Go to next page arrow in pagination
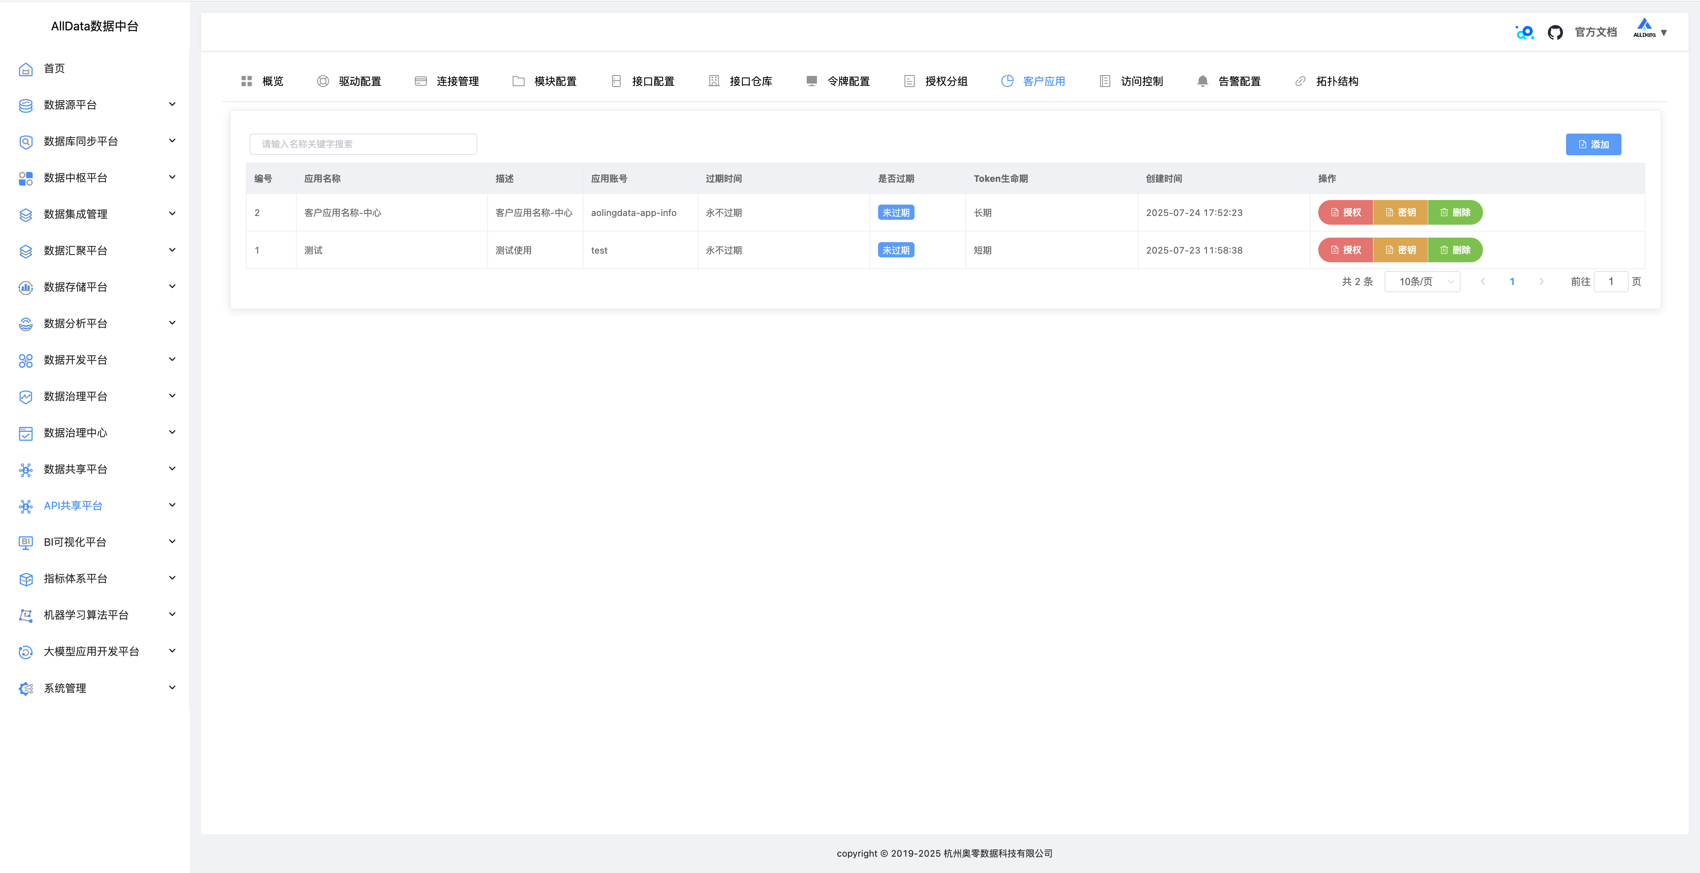The width and height of the screenshot is (1700, 873). pyautogui.click(x=1542, y=282)
